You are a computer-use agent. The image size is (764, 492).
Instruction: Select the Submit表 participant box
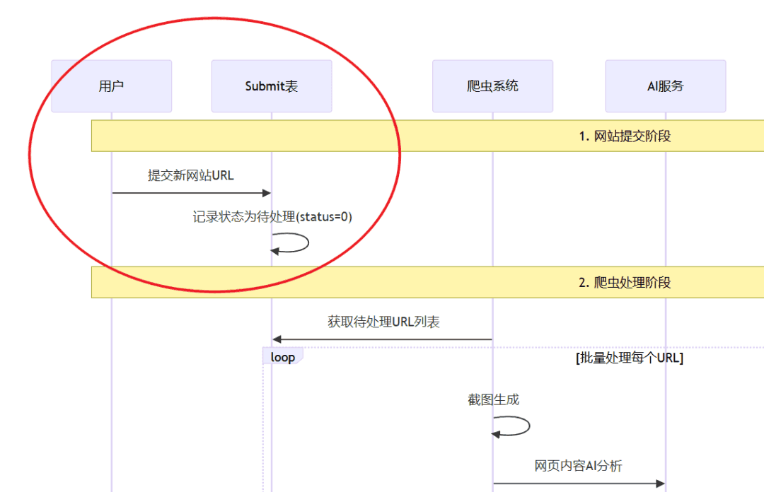click(272, 86)
